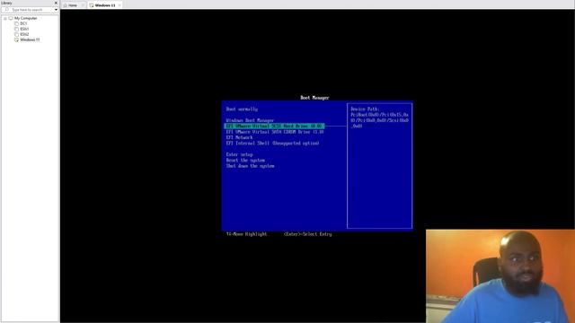Choose Shut down the system option
This screenshot has height=323, width=575.
[250, 166]
